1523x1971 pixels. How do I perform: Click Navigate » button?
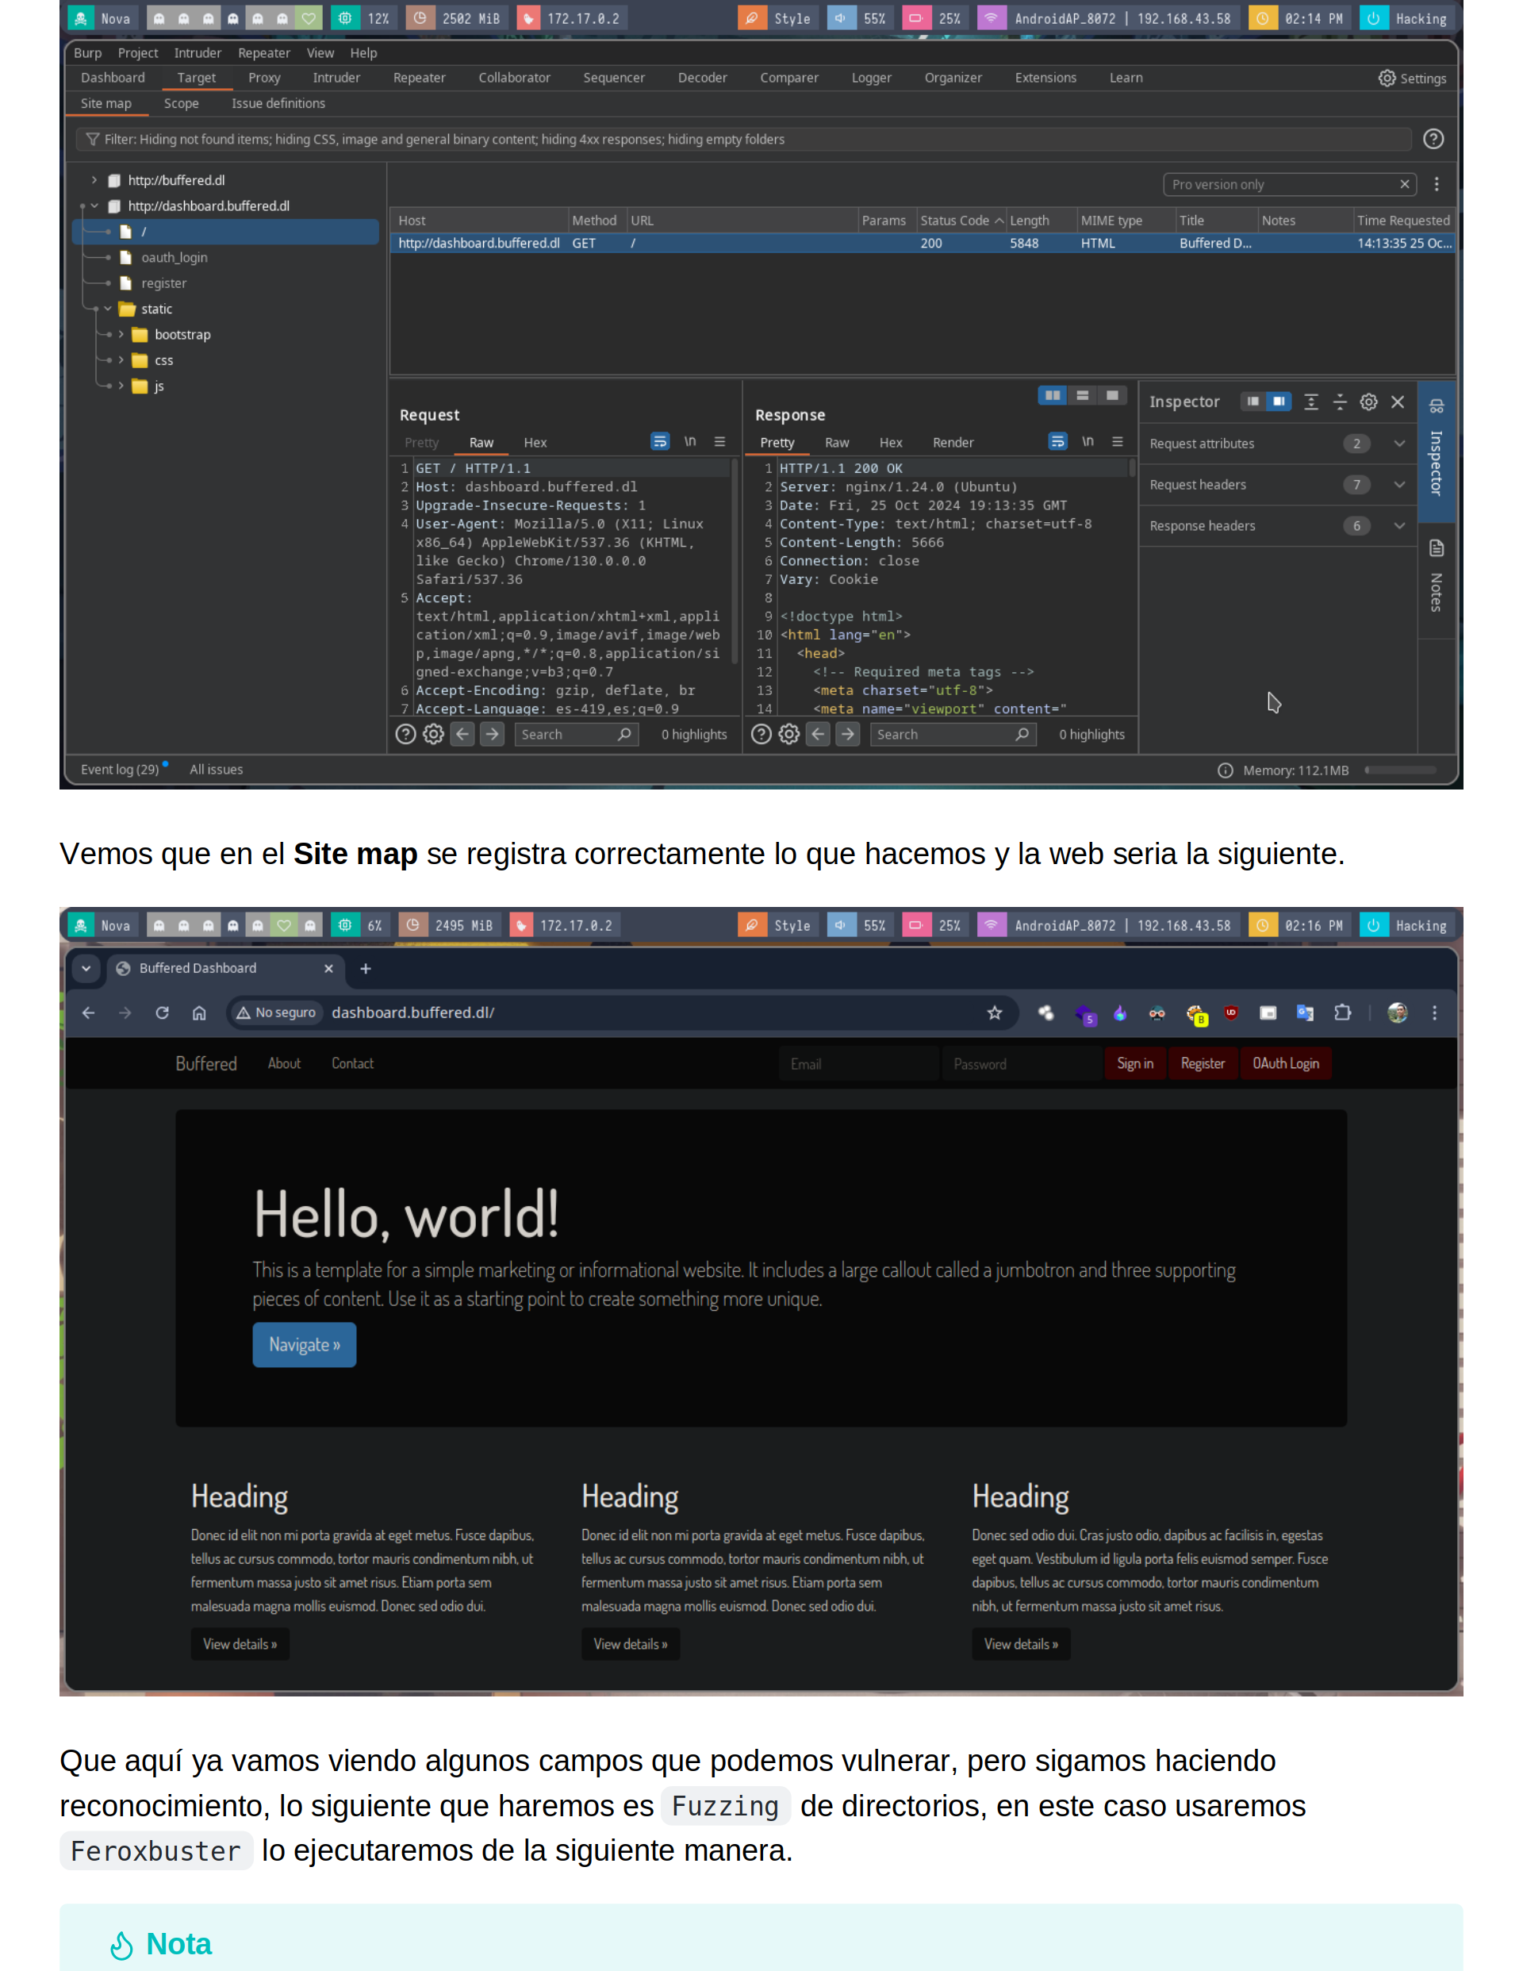(304, 1345)
